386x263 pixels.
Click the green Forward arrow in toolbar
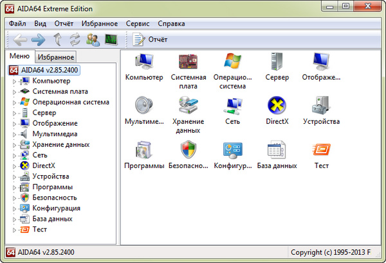(38, 40)
